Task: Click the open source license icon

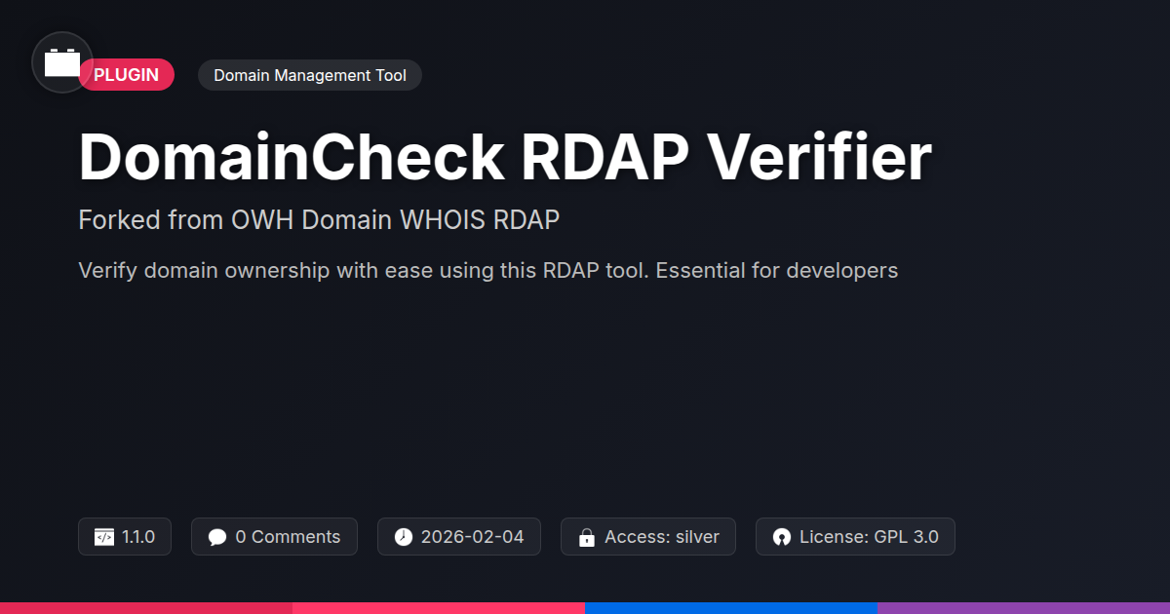Action: click(782, 537)
